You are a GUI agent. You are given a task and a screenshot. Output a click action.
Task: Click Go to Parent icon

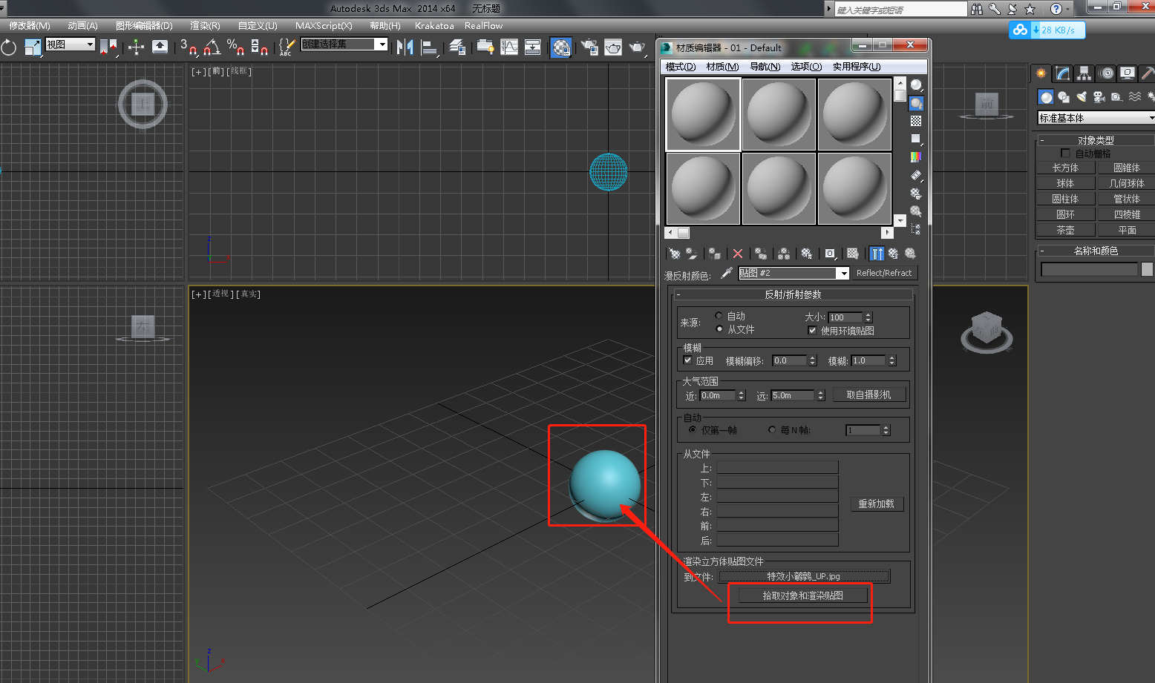(x=893, y=254)
